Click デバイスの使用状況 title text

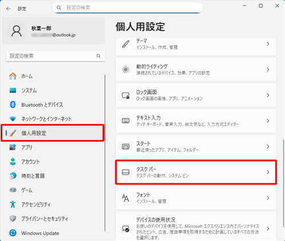(x=156, y=220)
